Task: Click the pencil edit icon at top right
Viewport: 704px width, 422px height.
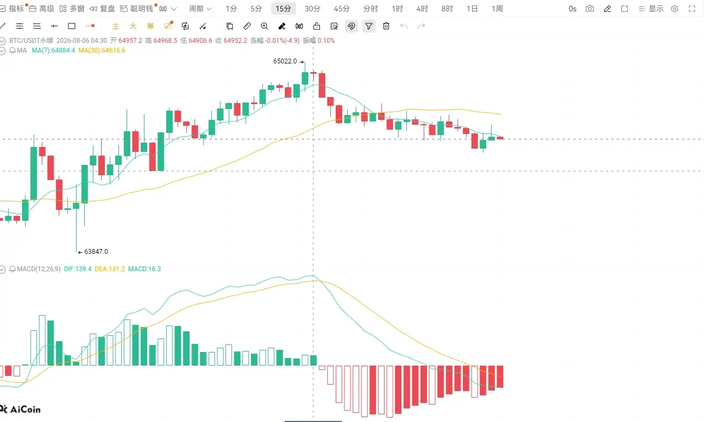Action: click(x=607, y=9)
